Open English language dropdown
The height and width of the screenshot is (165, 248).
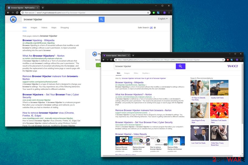(x=163, y=19)
